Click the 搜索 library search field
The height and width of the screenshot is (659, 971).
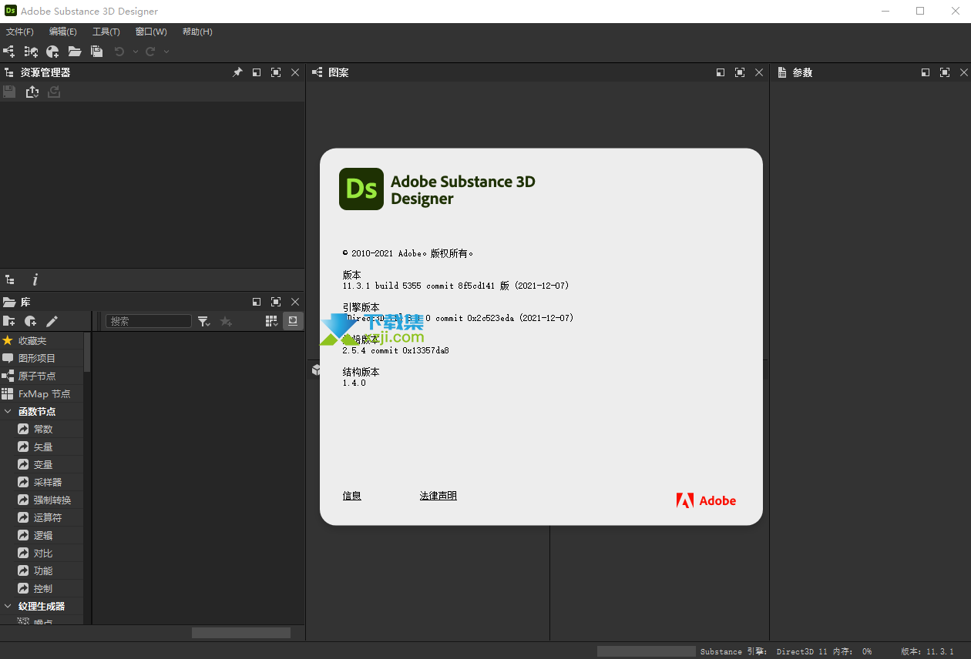pyautogui.click(x=148, y=321)
